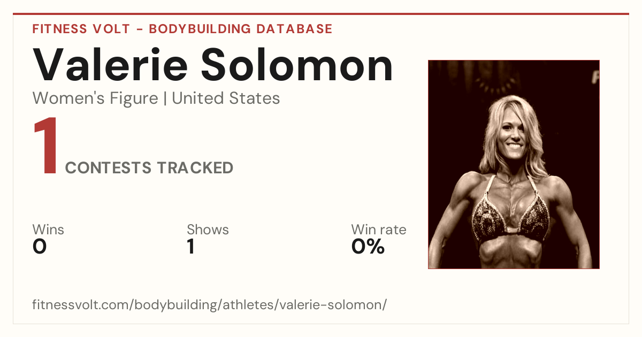The height and width of the screenshot is (337, 642).
Task: Click the Contests Tracked label
Action: click(149, 168)
